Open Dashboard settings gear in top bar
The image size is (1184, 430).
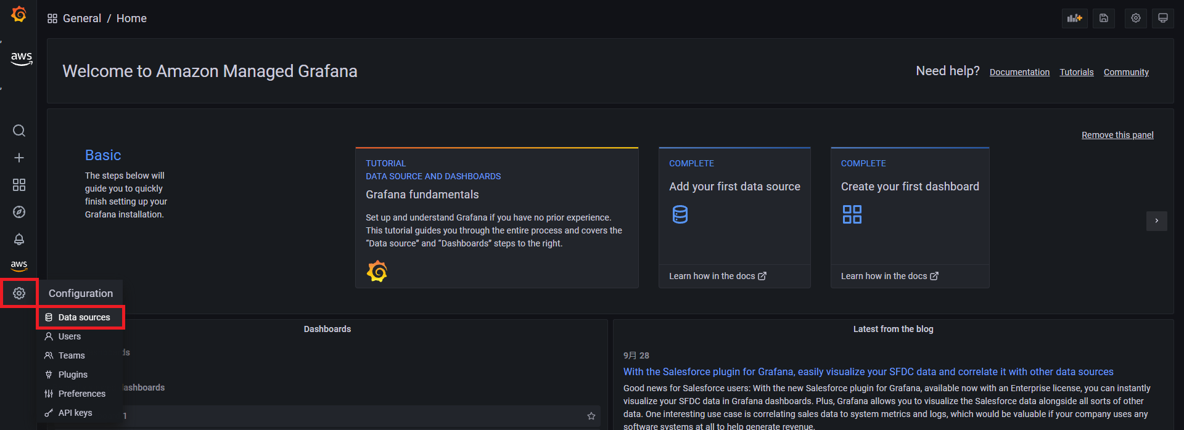tap(1136, 18)
